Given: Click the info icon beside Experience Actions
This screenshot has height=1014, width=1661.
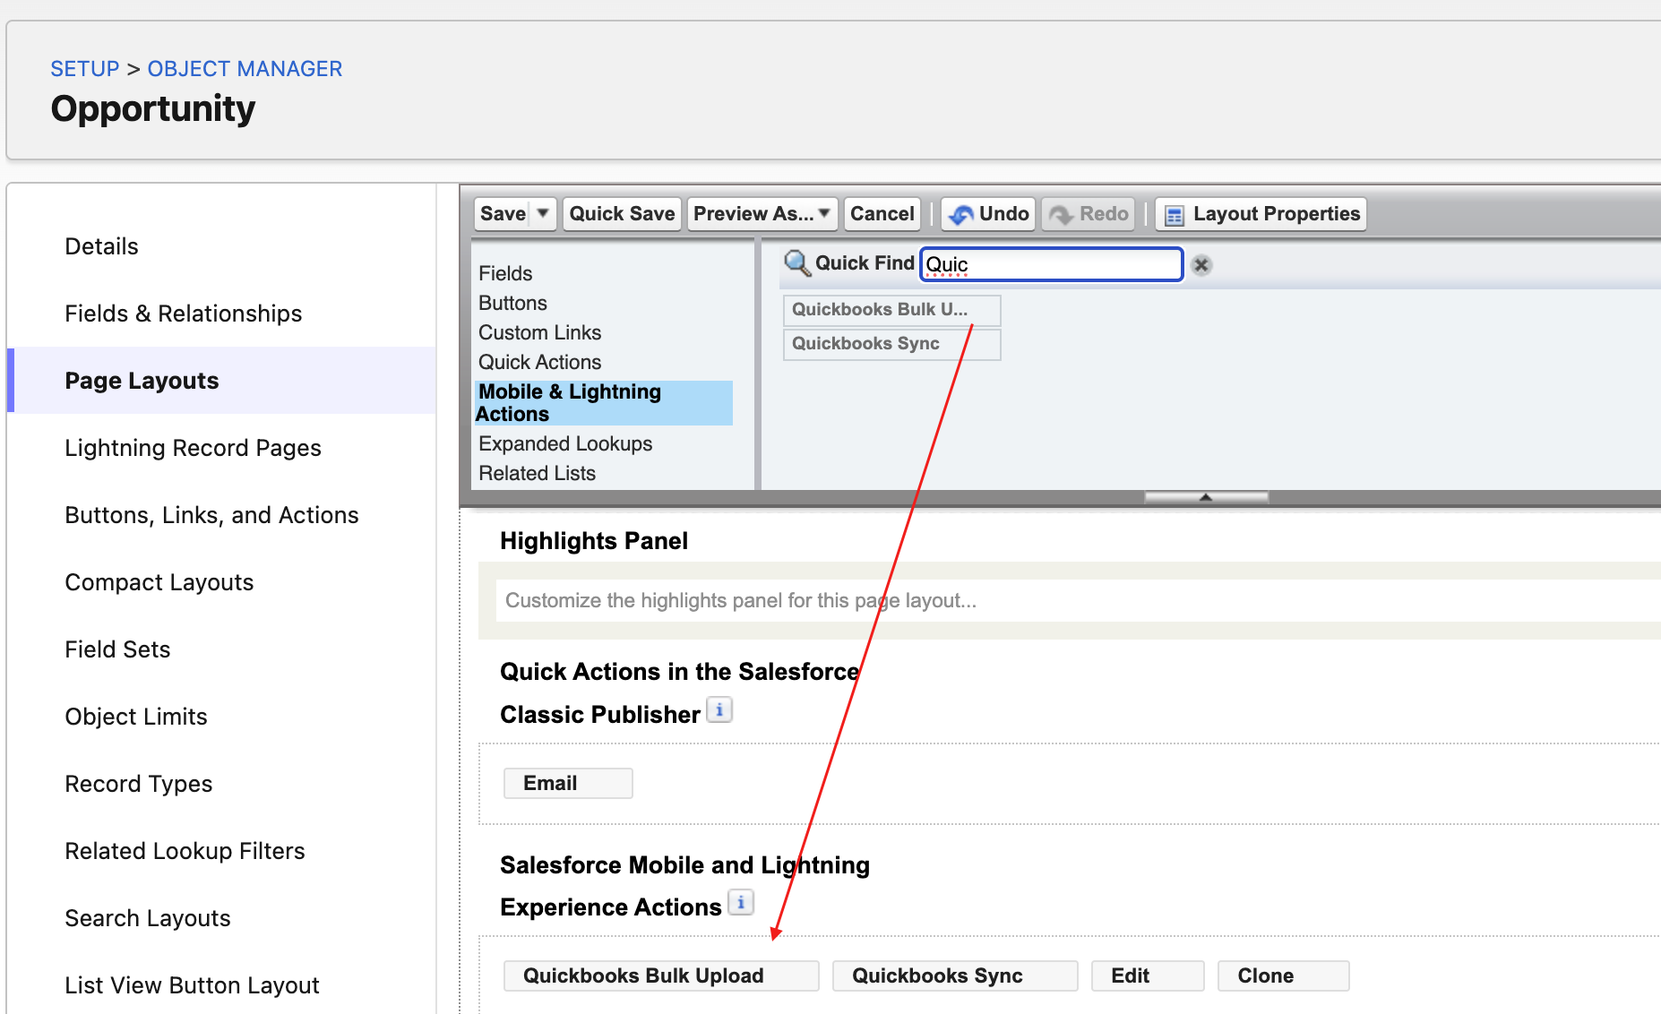Looking at the screenshot, I should pos(741,903).
